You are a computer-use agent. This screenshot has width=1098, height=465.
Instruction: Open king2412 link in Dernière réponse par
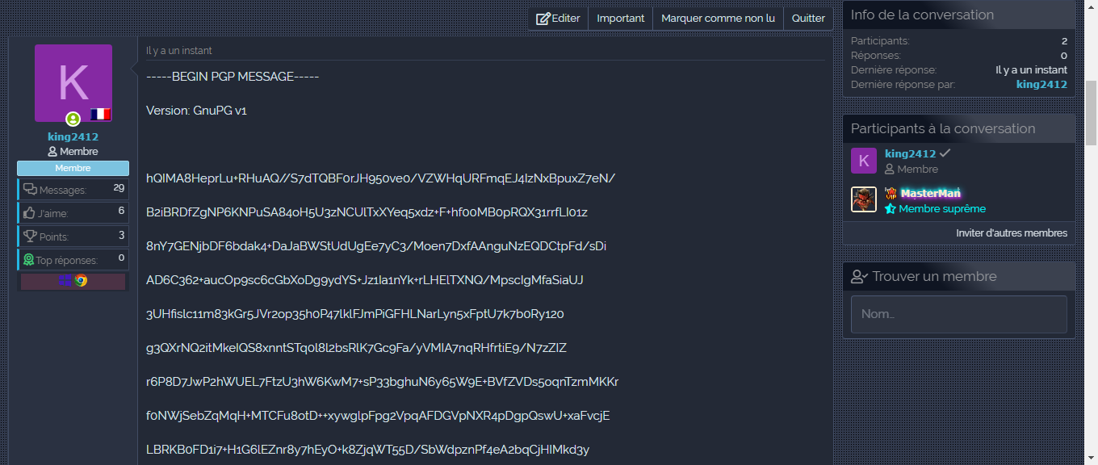point(1041,85)
